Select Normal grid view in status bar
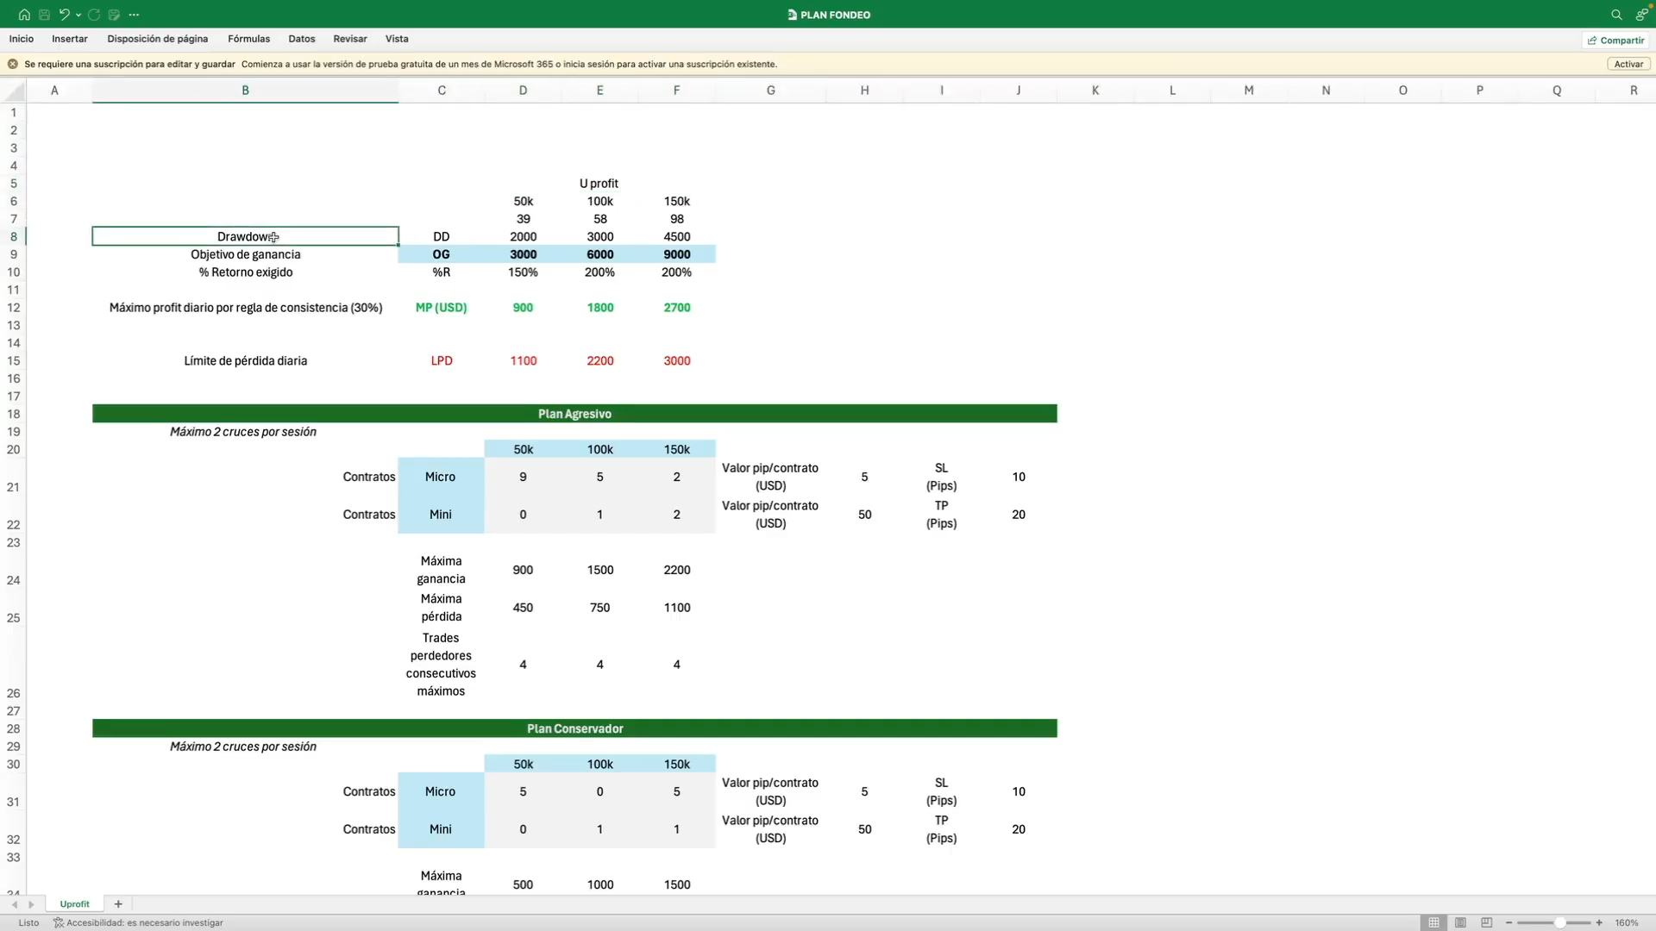Viewport: 1656px width, 931px height. pyautogui.click(x=1433, y=922)
